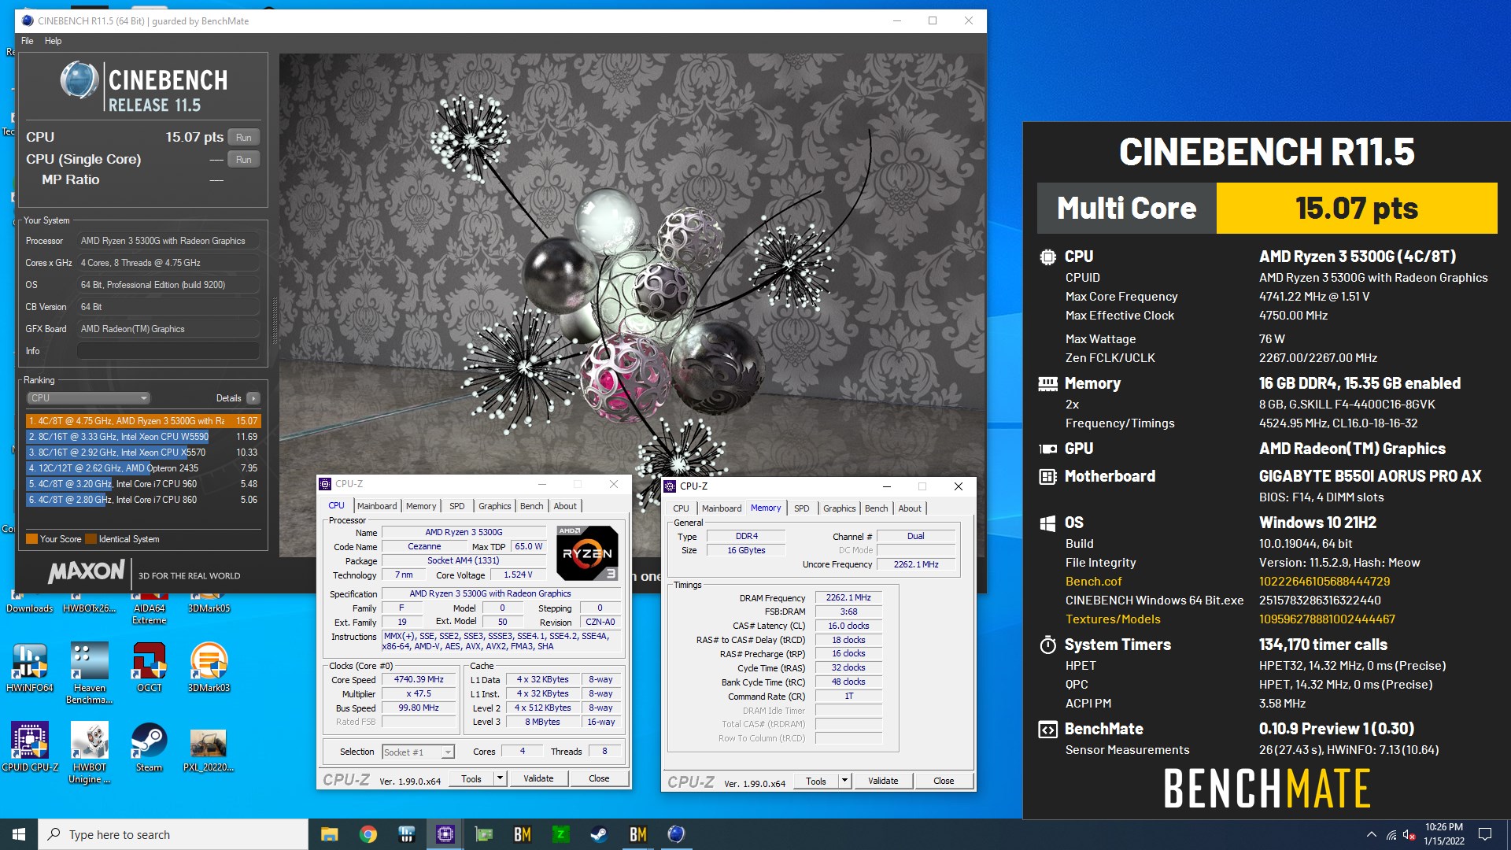
Task: Open the 3DMark05 desktop shortcut
Action: coord(209,602)
